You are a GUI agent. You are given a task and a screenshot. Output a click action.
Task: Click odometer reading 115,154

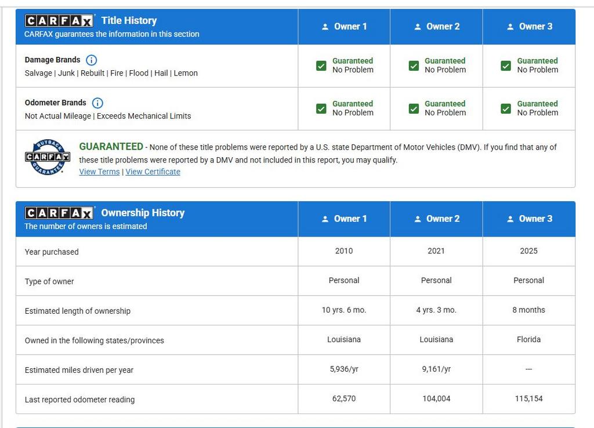(528, 398)
